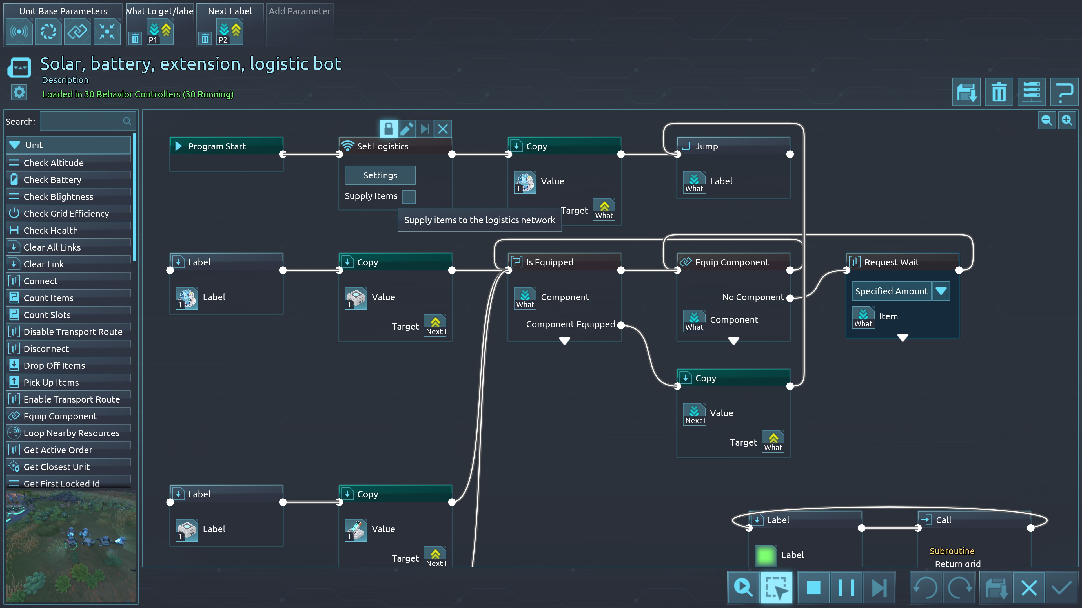Select the marquee selection tool

coord(776,587)
